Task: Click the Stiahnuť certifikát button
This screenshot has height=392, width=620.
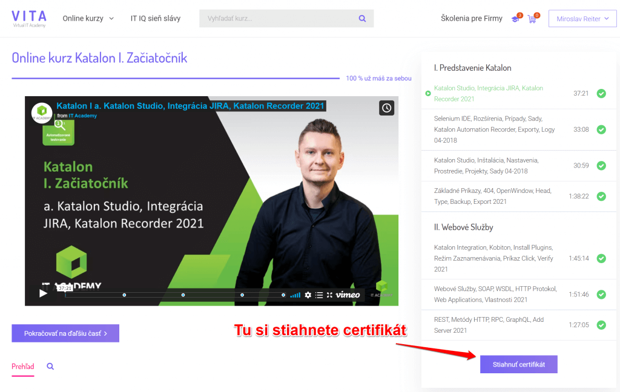Action: coord(519,364)
